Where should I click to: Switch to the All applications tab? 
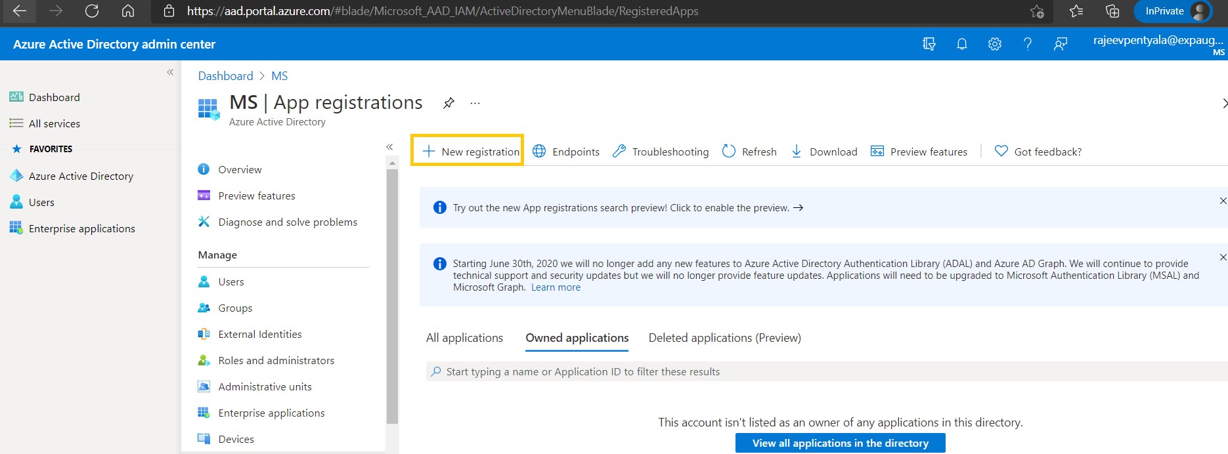click(x=464, y=338)
